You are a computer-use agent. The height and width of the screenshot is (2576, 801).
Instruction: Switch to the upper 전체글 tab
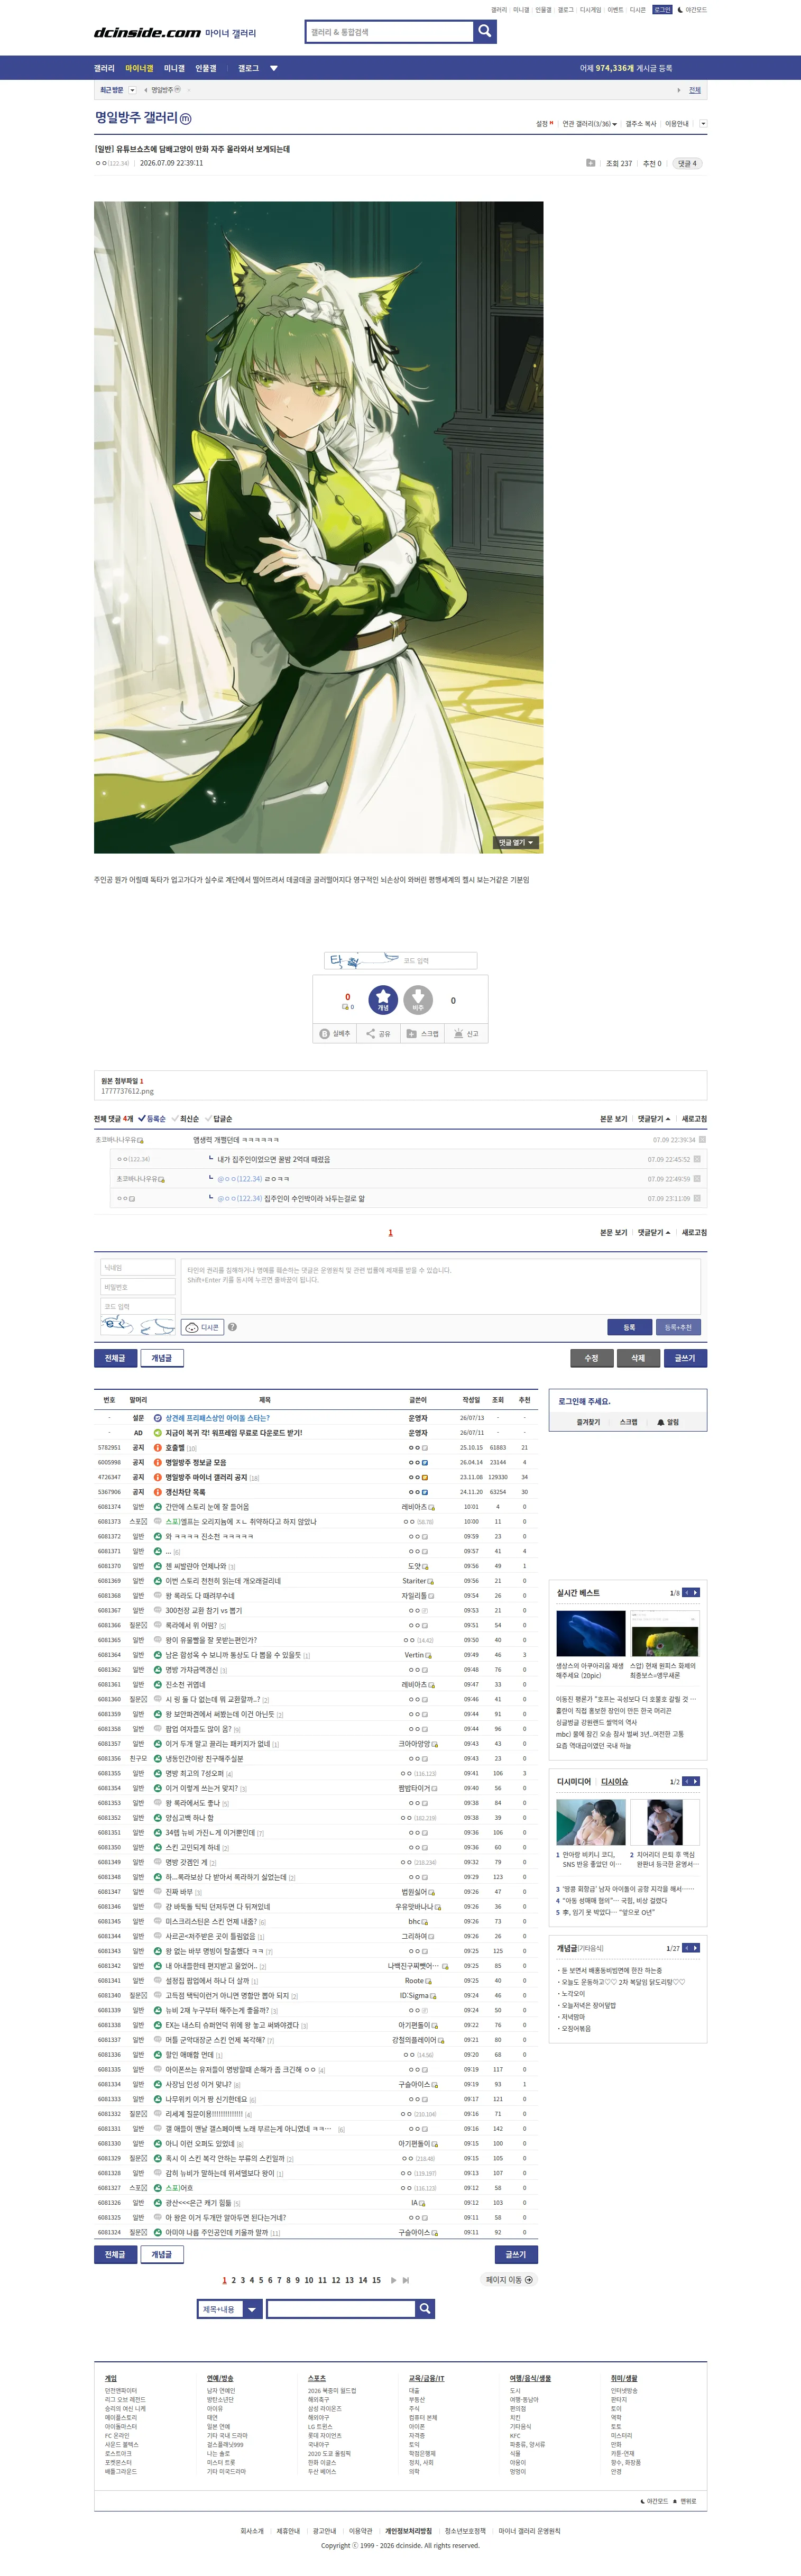pyautogui.click(x=115, y=1358)
